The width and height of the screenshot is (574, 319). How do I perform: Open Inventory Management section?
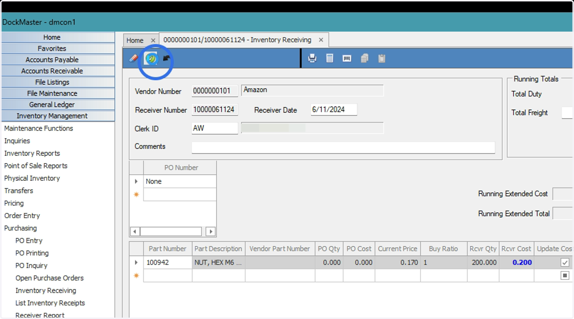click(58, 116)
